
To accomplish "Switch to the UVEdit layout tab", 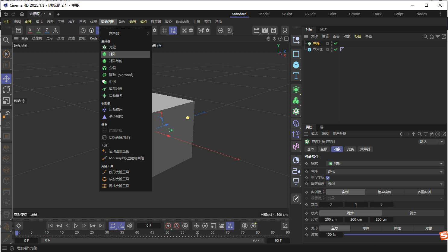I will 310,14.
